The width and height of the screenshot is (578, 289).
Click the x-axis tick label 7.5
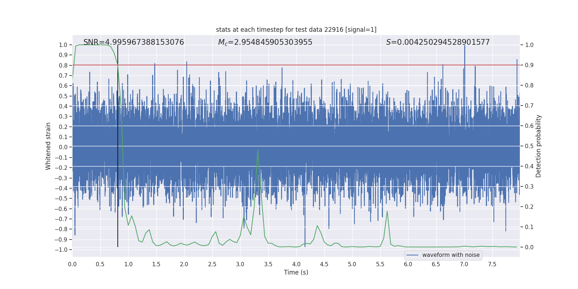coord(492,264)
